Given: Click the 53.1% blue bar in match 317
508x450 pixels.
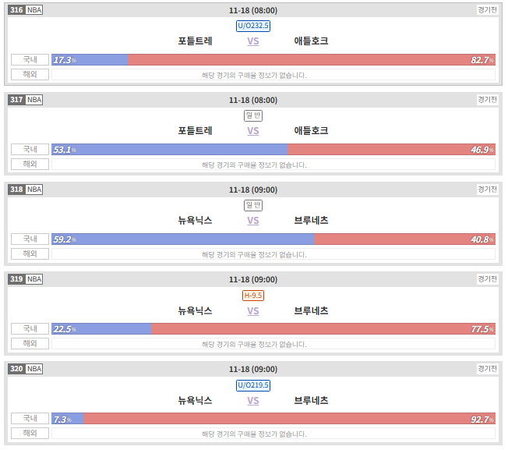Looking at the screenshot, I should [170, 150].
